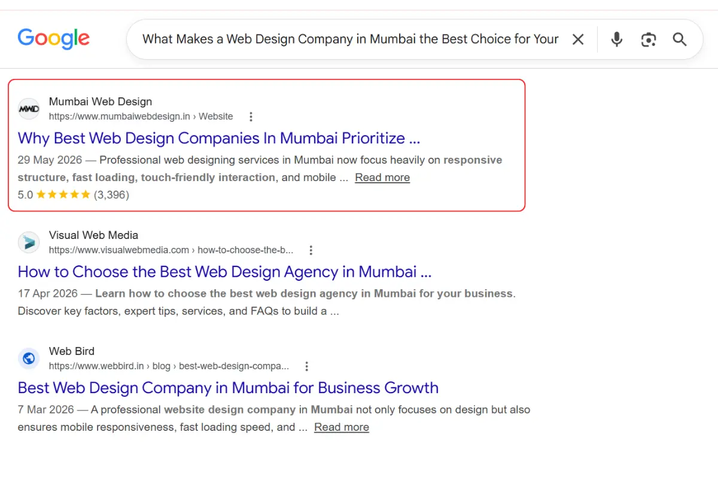This screenshot has height=478, width=718.
Task: Click the mumbaiwebdesign.in URL breadcrumb
Action: pyautogui.click(x=141, y=117)
